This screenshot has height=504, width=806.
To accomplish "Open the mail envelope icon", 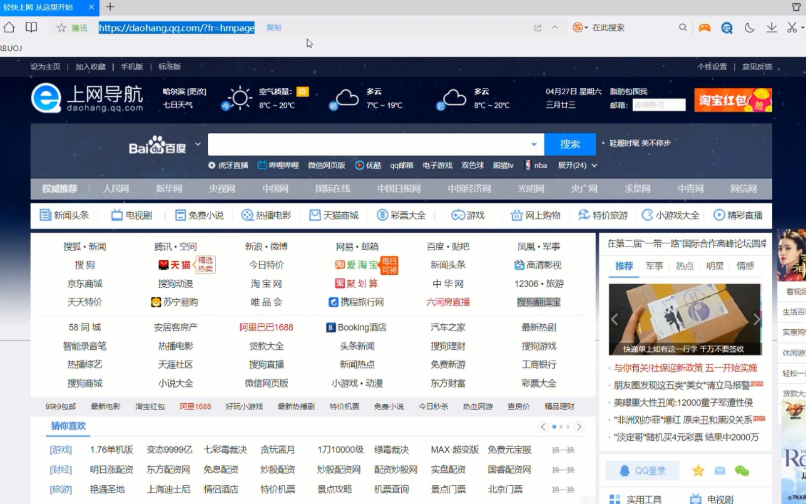I will click(720, 470).
